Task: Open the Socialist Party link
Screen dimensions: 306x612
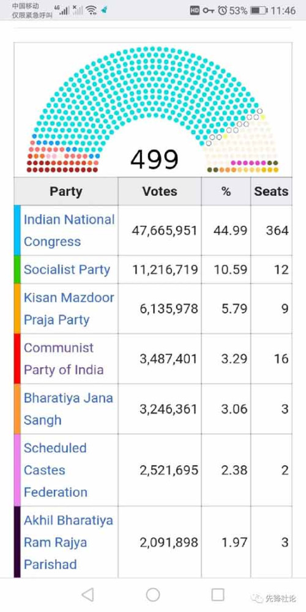Action: pyautogui.click(x=67, y=270)
